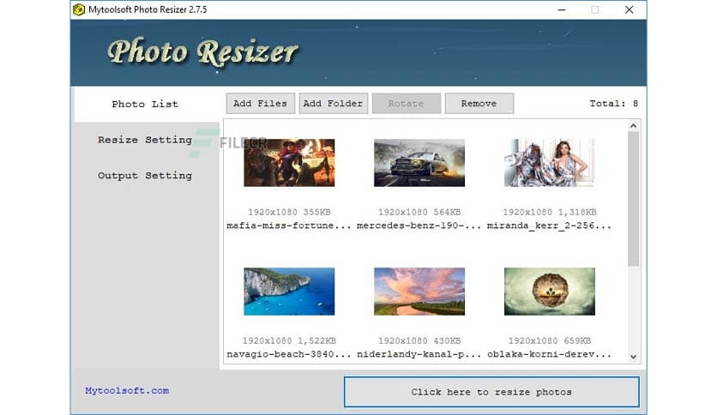Minimize the Photo Resizer window
Screen dimensions: 717x415
coord(562,9)
